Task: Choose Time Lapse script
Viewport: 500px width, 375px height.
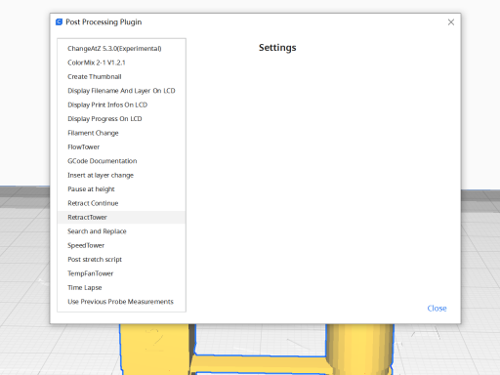Action: pyautogui.click(x=121, y=288)
